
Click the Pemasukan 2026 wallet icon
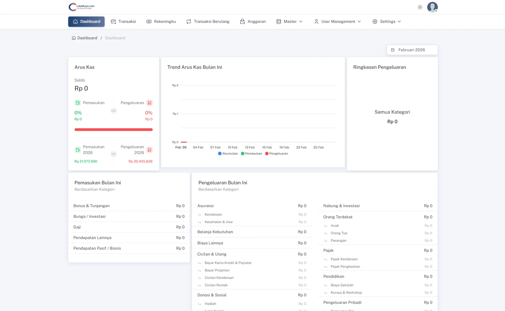coord(78,150)
